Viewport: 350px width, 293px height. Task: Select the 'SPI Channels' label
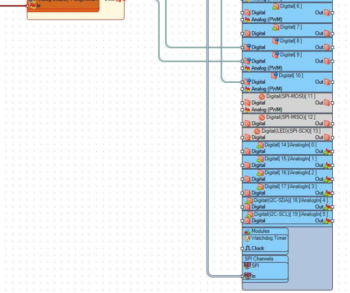(259, 259)
